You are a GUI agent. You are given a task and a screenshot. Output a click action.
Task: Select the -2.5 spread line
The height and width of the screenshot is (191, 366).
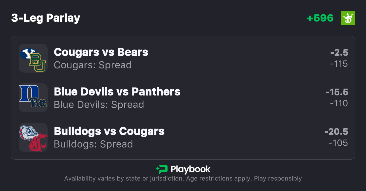coord(339,53)
